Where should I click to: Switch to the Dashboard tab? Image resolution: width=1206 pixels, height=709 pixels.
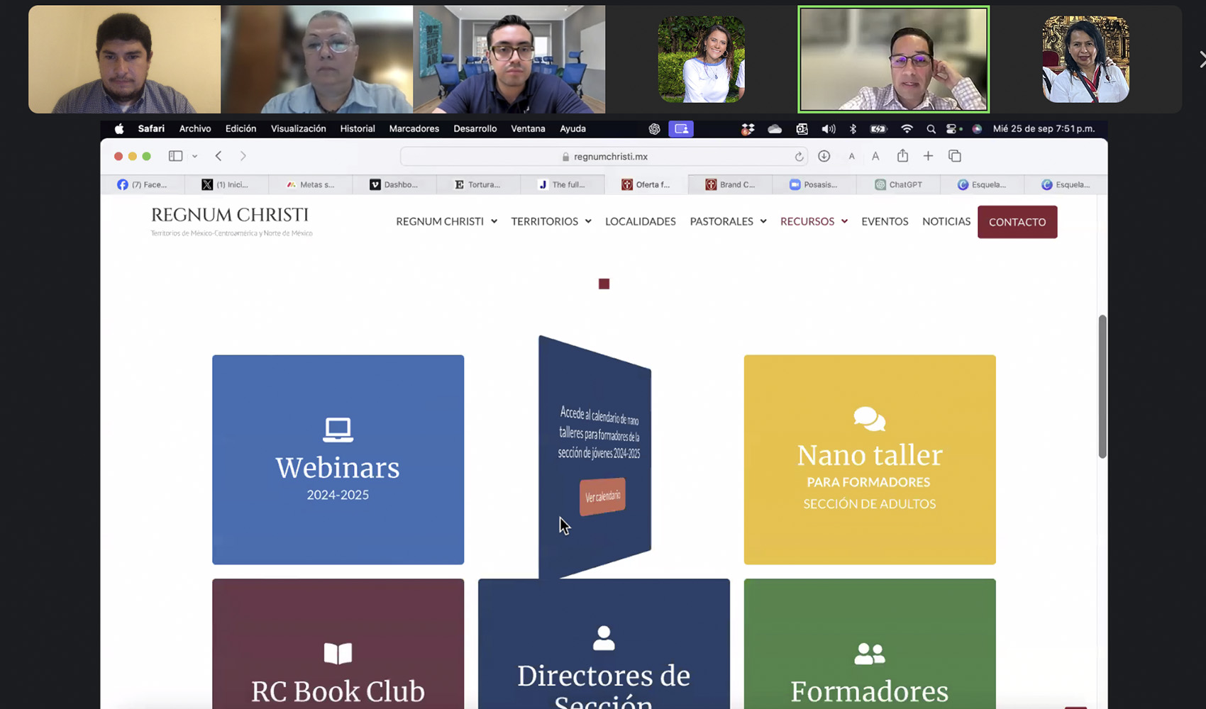coord(394,184)
